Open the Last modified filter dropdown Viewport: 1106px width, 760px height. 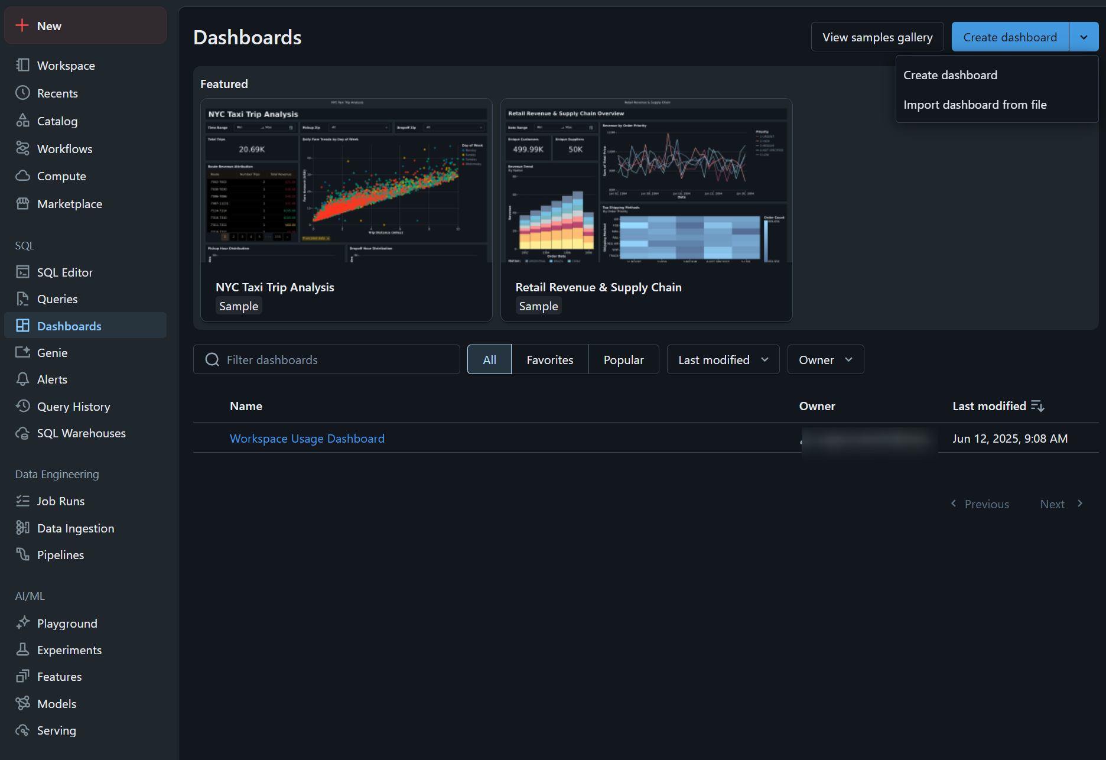click(723, 359)
